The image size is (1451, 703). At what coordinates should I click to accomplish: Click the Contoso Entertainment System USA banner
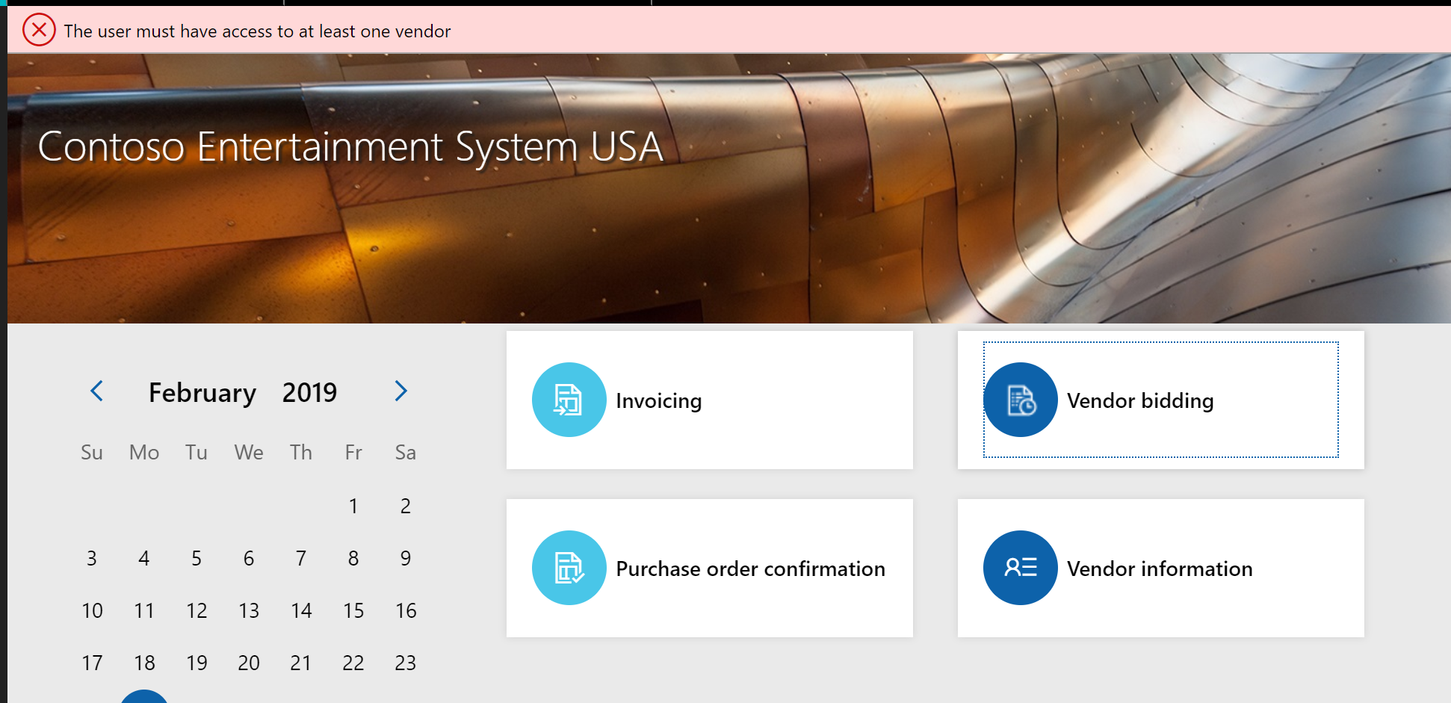pos(350,146)
